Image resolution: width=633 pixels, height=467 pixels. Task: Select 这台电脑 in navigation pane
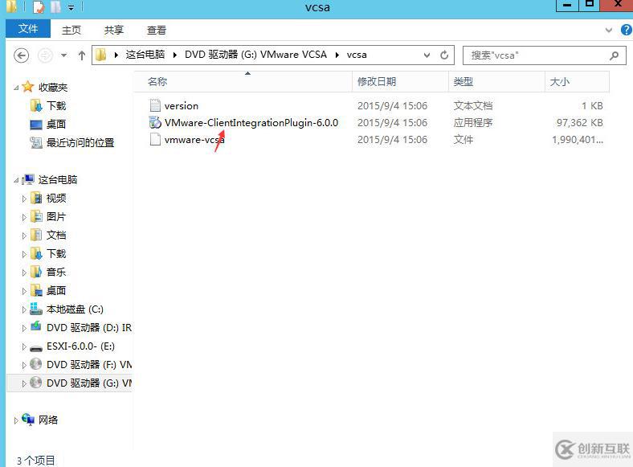click(58, 180)
